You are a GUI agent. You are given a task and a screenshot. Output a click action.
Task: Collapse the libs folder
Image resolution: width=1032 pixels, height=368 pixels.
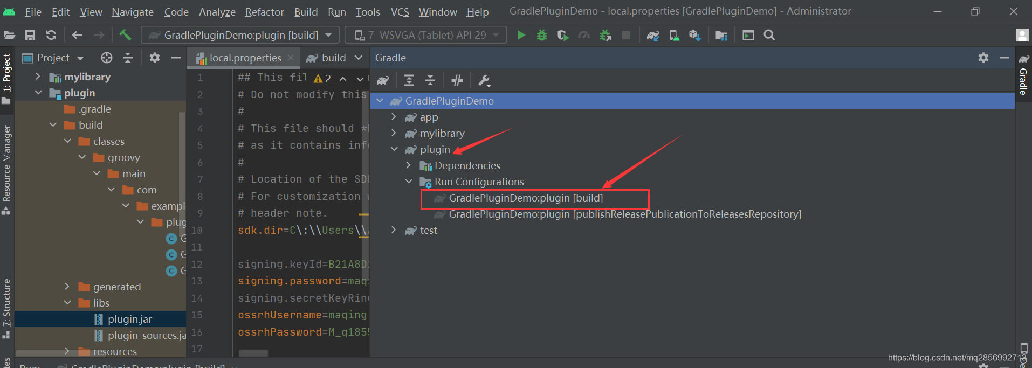pos(67,303)
